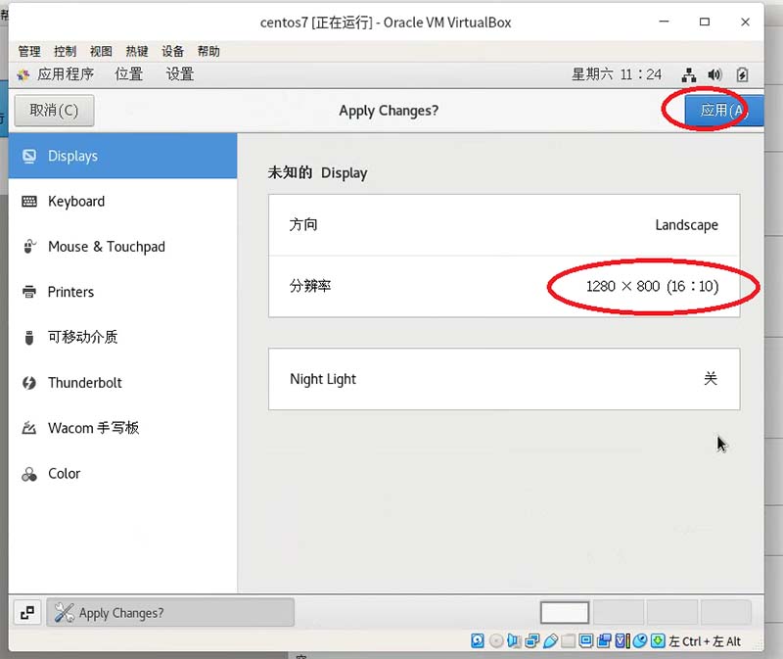Screen dimensions: 783x659
Task: Open the 帮助 menu in VirtualBox
Action: 208,52
